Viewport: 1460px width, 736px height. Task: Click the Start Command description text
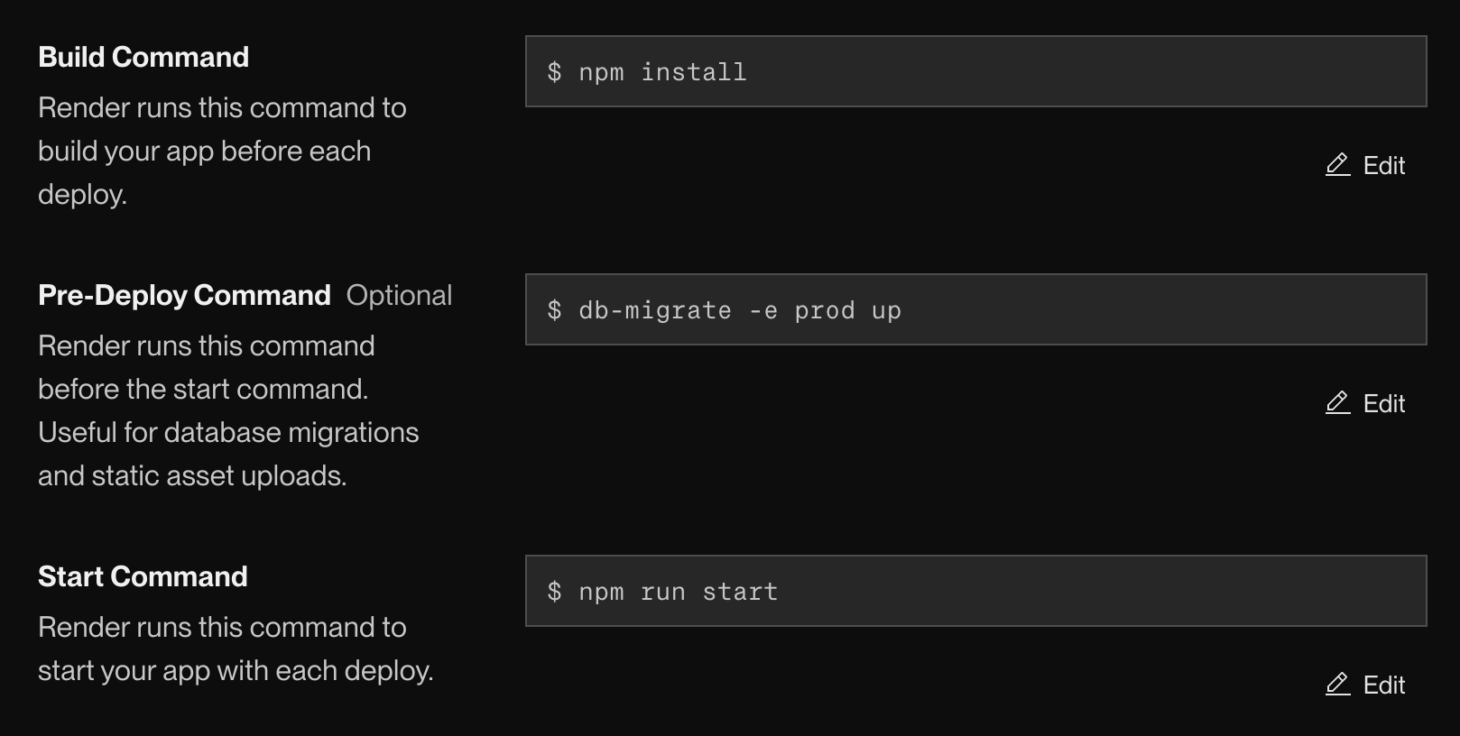point(235,649)
